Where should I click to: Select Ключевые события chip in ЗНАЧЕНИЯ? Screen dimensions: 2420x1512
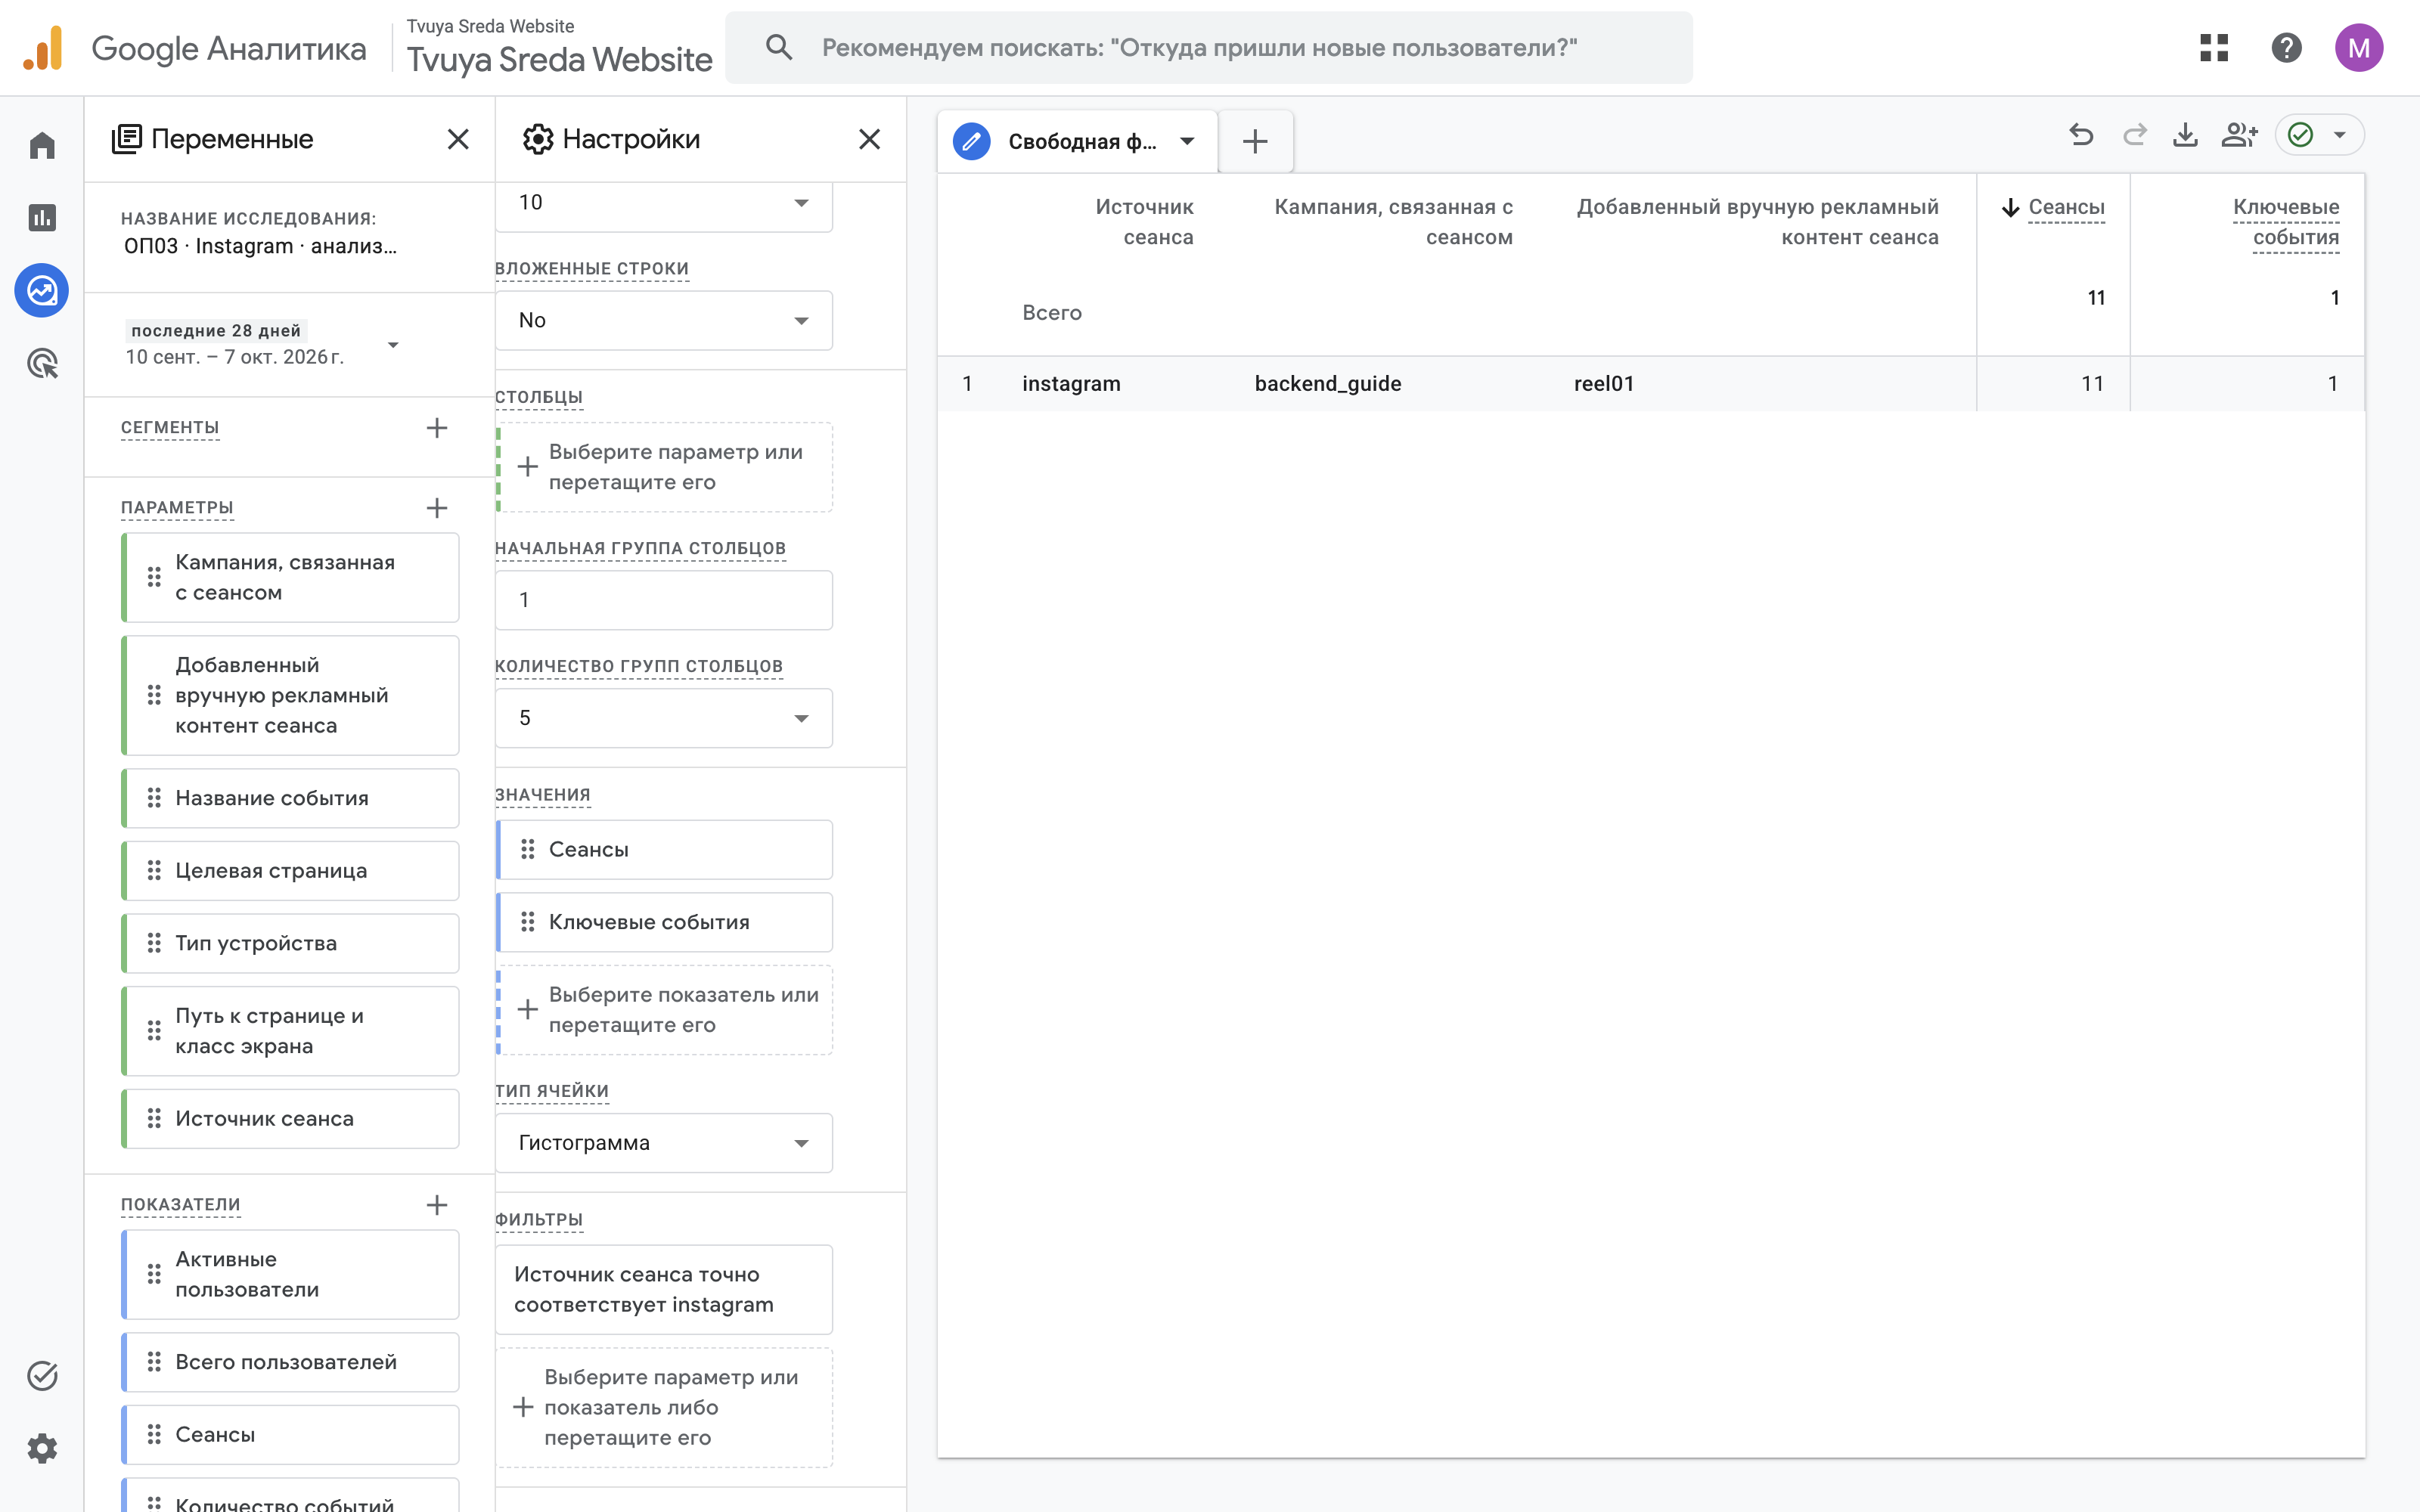pyautogui.click(x=664, y=922)
